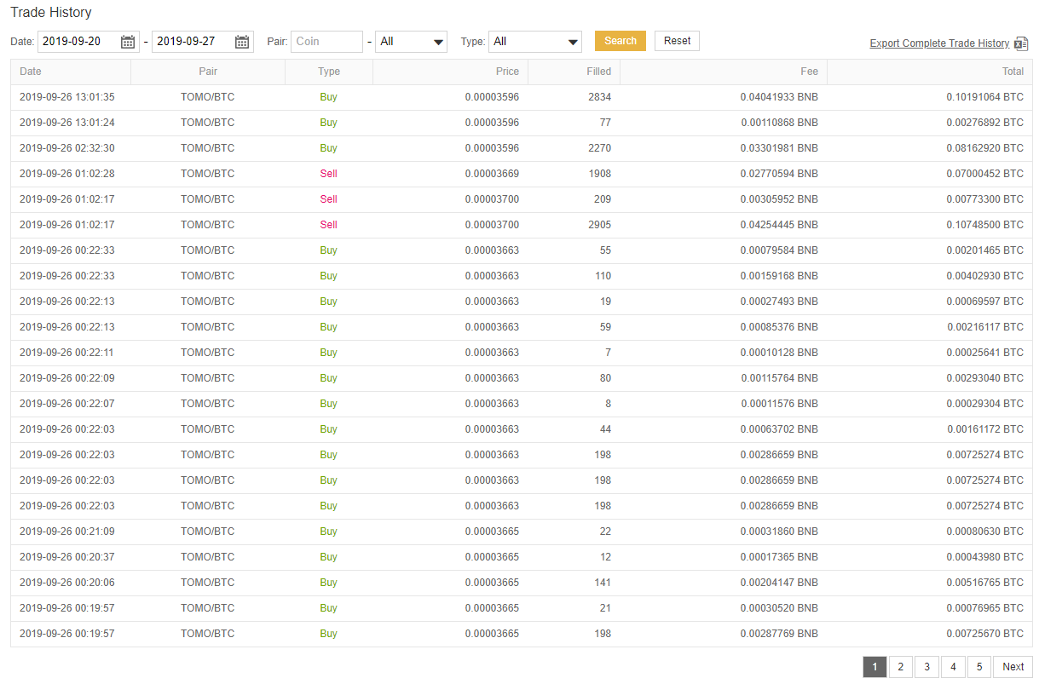Screen dimensions: 1039x684
Task: Select the date 2019-09-26 13:01:24
Action: pos(67,123)
